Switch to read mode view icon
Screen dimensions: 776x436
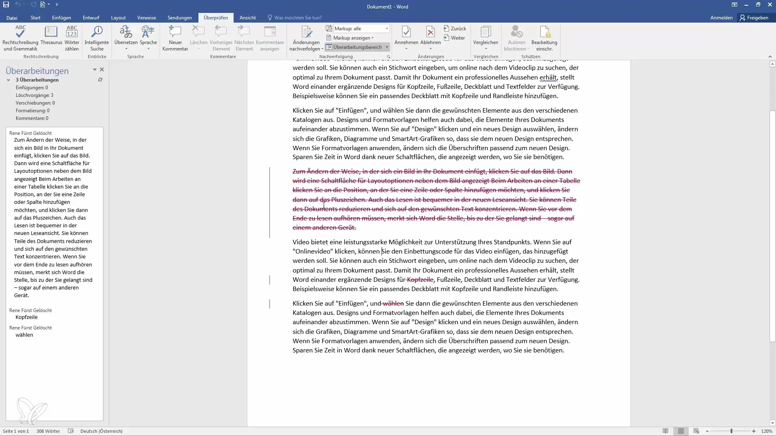pyautogui.click(x=665, y=431)
